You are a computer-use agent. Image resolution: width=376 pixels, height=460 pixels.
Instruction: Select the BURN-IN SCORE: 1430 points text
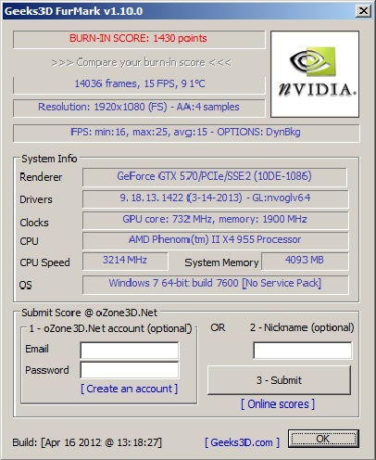point(138,38)
